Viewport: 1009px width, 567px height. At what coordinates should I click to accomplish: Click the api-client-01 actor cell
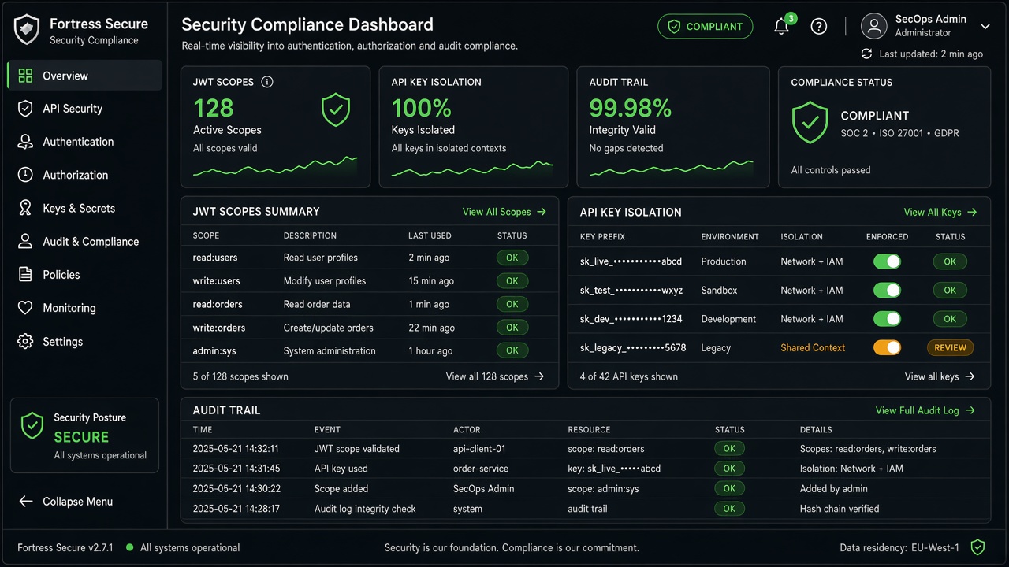coord(479,449)
